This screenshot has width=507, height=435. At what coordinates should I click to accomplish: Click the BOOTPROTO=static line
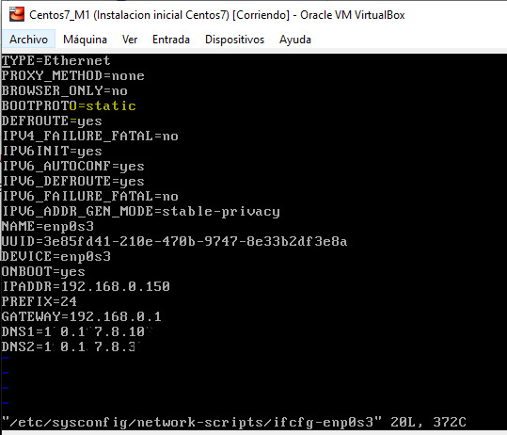(x=69, y=105)
